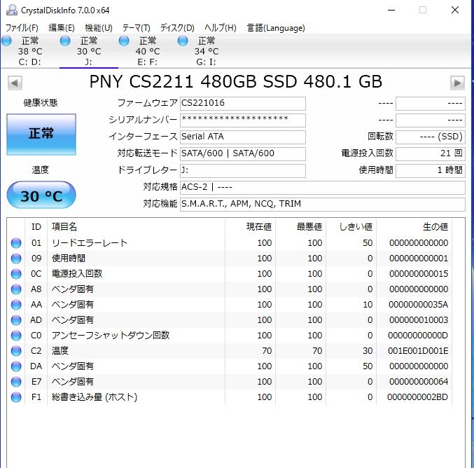Viewport: 474px width, 468px height.
Task: Click status icon for row F1
Action: (16, 397)
